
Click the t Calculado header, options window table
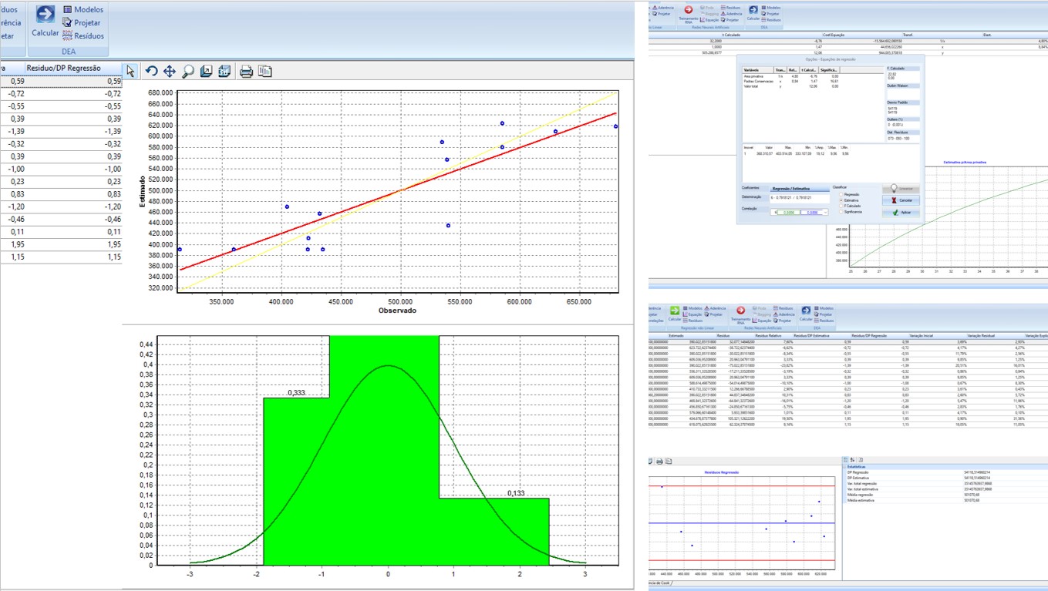point(731,35)
